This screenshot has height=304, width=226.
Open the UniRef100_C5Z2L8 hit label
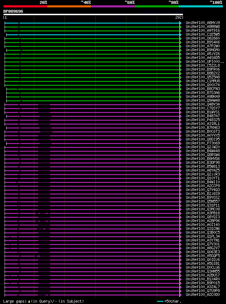click(203, 66)
